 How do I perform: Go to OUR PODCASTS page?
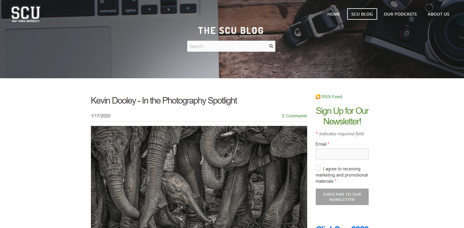(x=400, y=14)
